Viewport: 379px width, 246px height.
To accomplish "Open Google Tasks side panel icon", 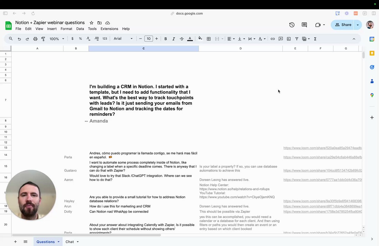I will point(372,67).
